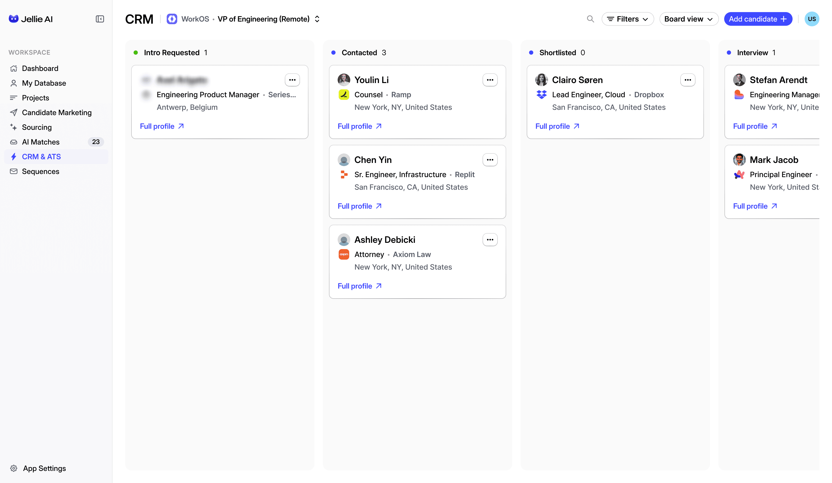This screenshot has width=832, height=483.
Task: Click the Add candidate button
Action: point(758,19)
